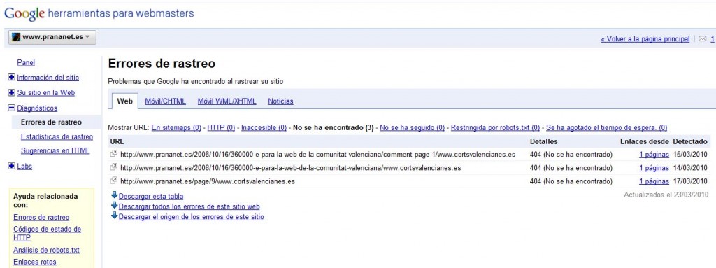The width and height of the screenshot is (716, 268).
Task: Expand Su sitio en la Web section
Action: click(x=12, y=93)
